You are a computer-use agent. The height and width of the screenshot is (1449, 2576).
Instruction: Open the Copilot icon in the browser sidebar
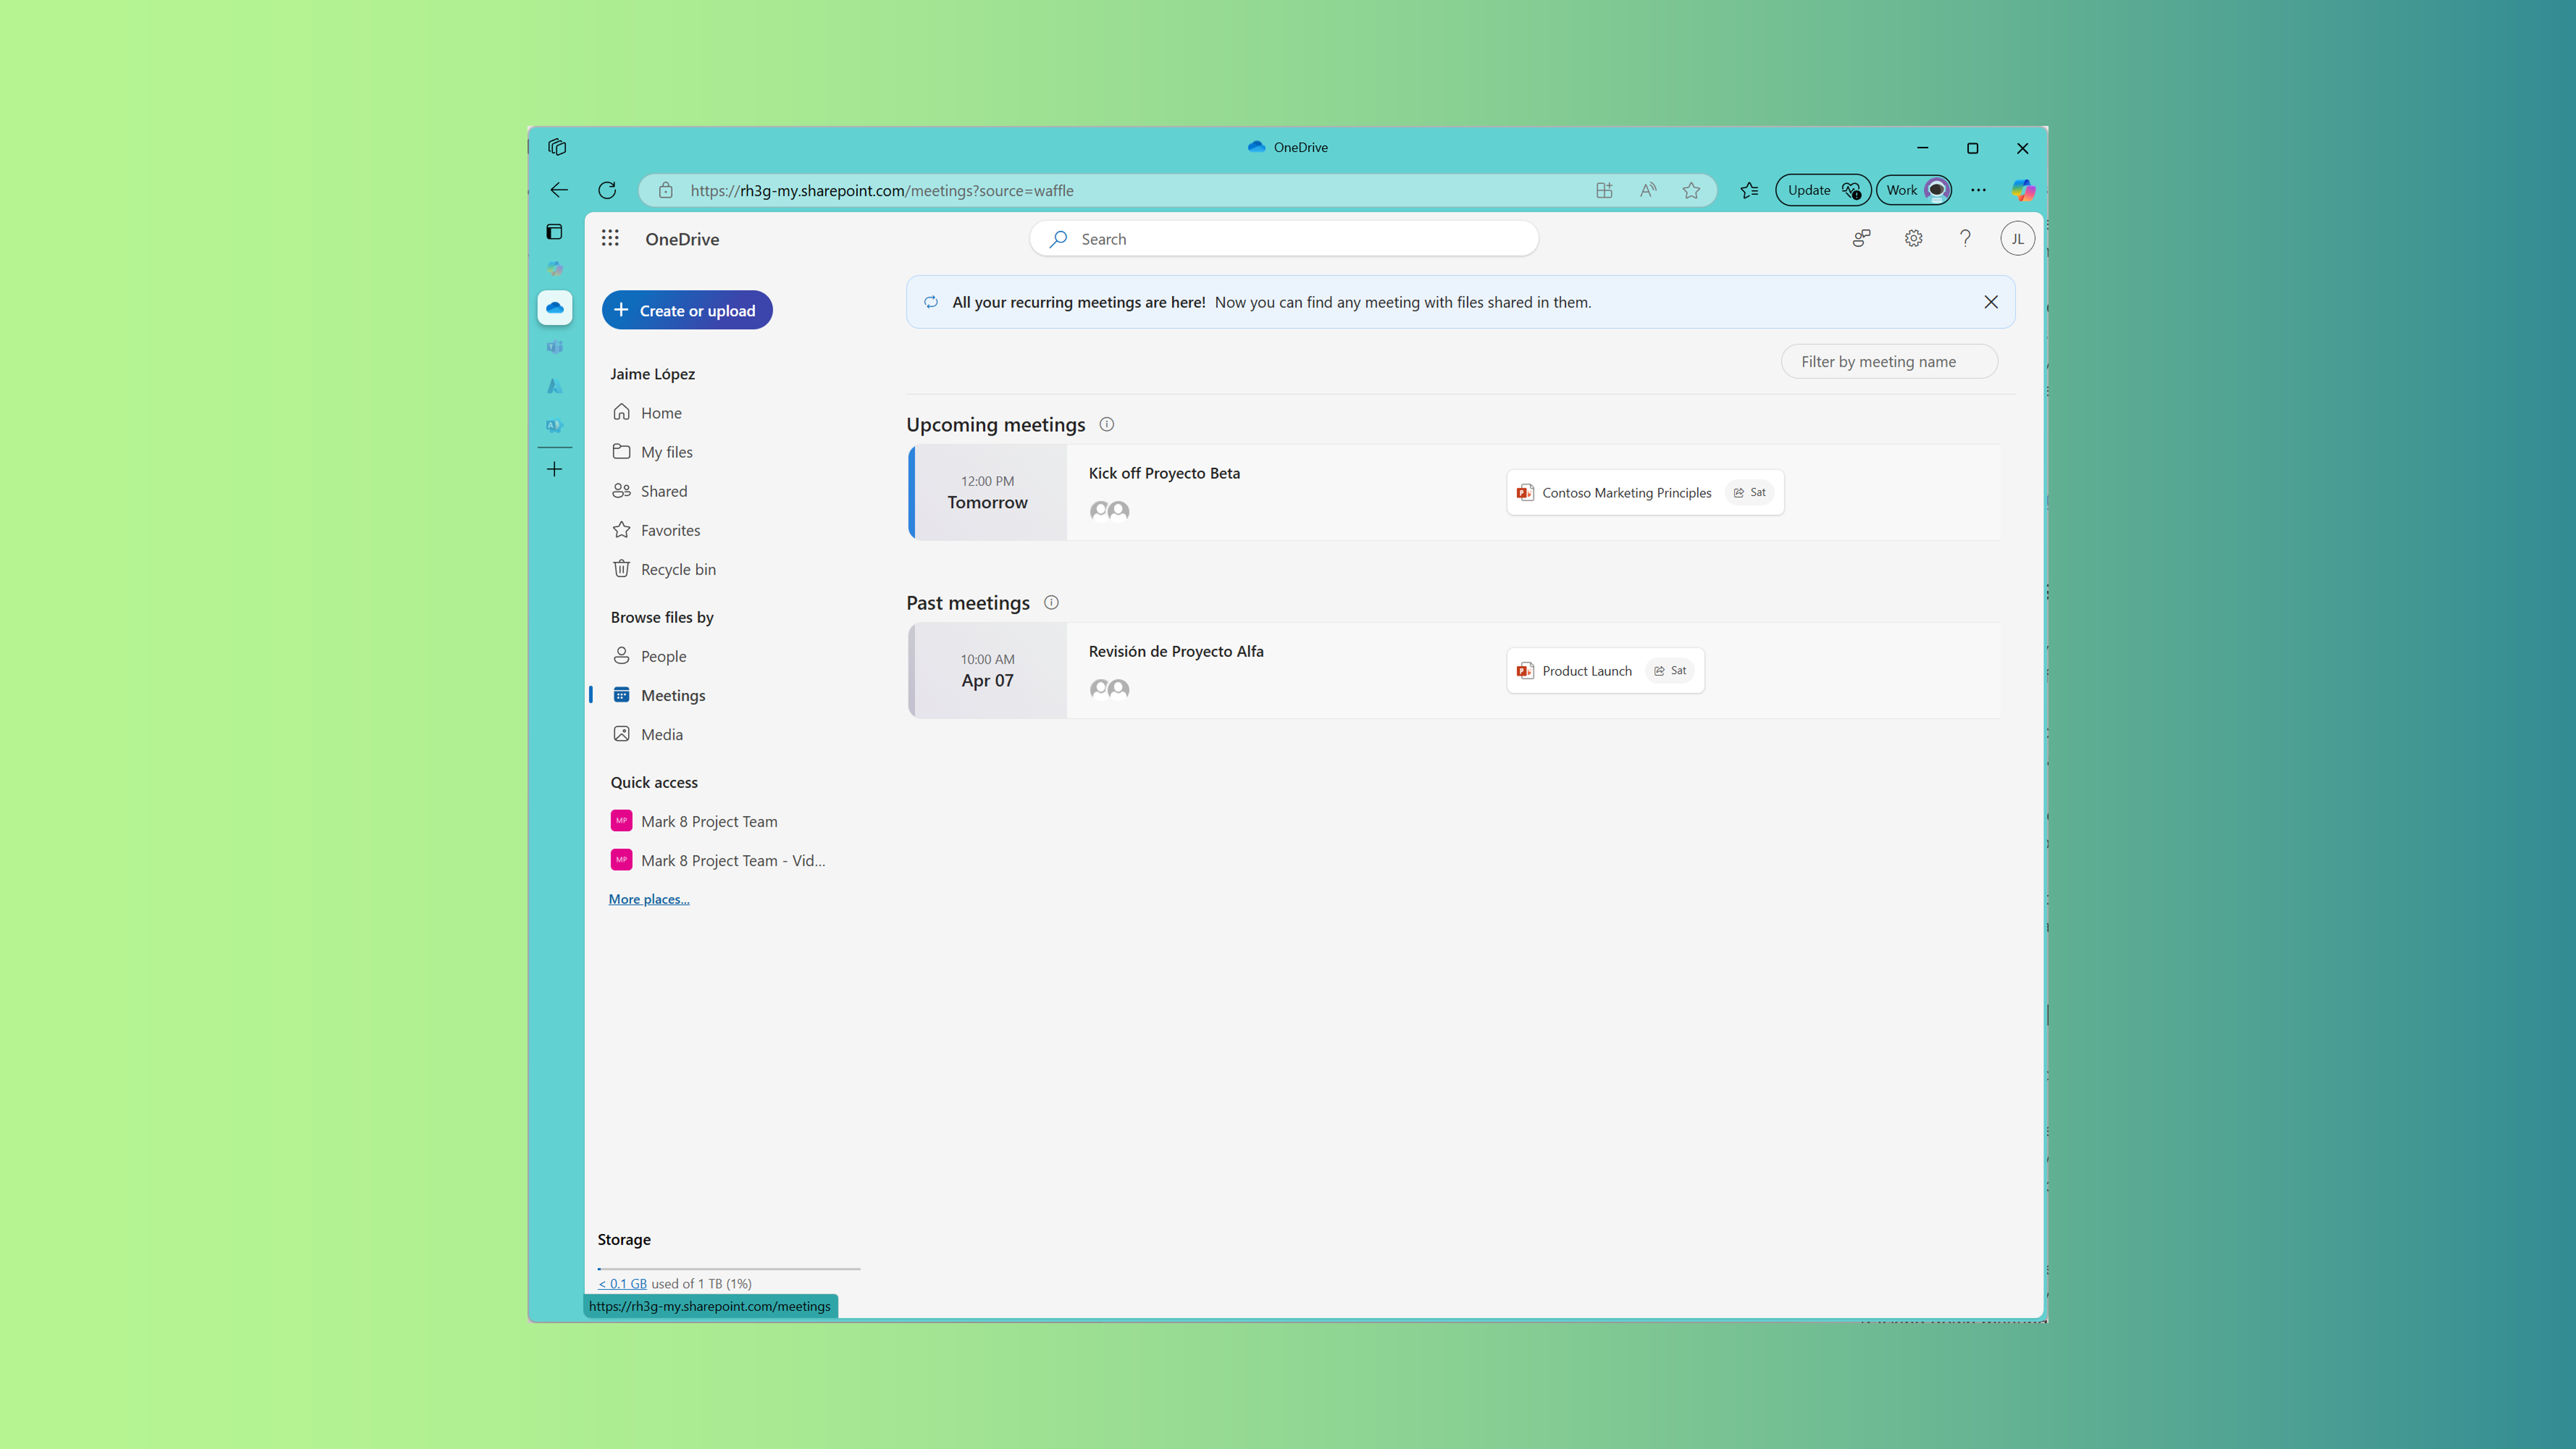pyautogui.click(x=555, y=268)
